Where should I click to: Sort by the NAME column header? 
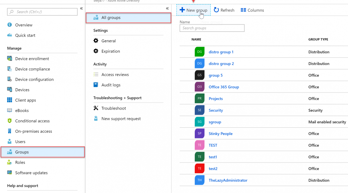coord(196,39)
